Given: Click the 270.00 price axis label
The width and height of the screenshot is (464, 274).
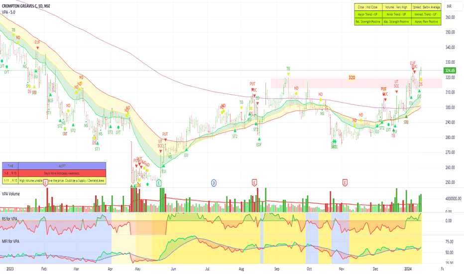Looking at the screenshot, I should pyautogui.click(x=450, y=152).
